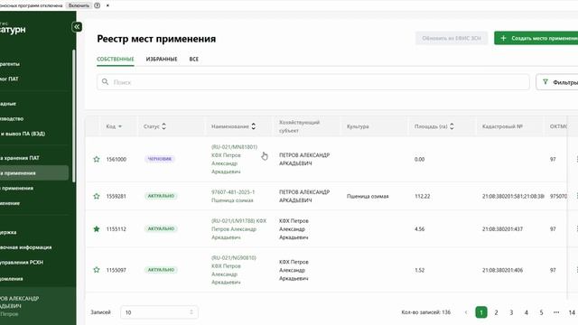Click area value 112.22
This screenshot has width=578, height=325.
422,197
